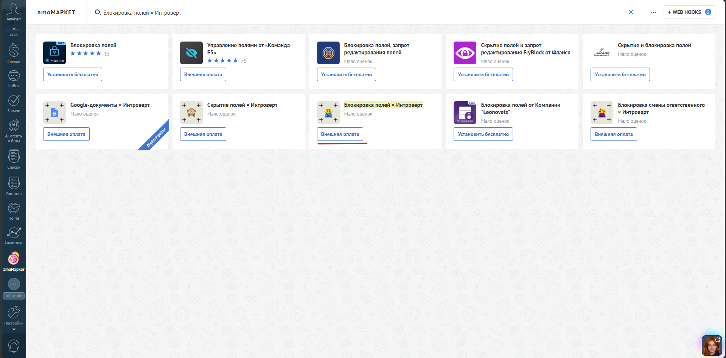Open robocode sidebar widget
This screenshot has height=358, width=726.
(x=14, y=289)
